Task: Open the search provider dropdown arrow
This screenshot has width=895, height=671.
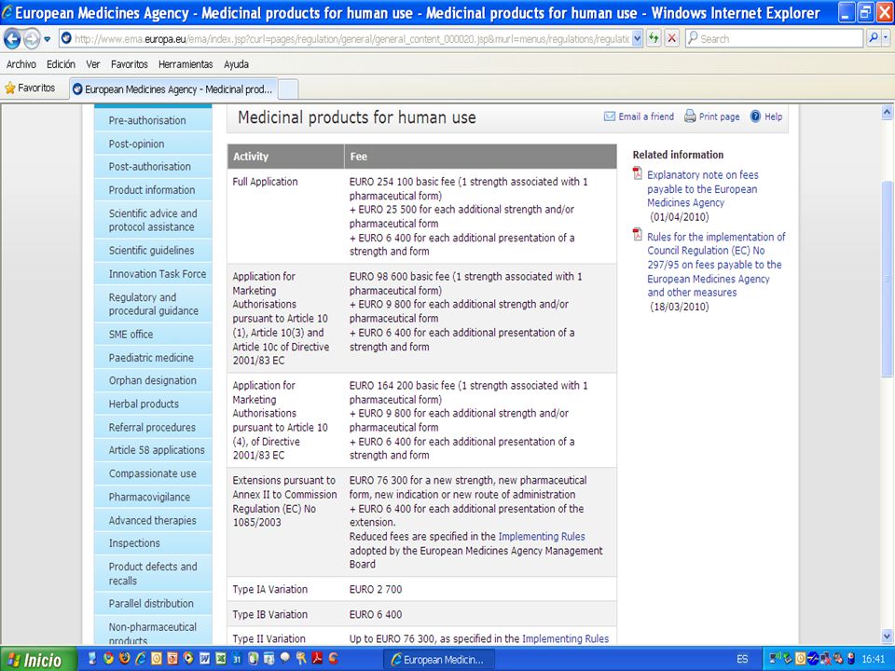Action: [886, 38]
